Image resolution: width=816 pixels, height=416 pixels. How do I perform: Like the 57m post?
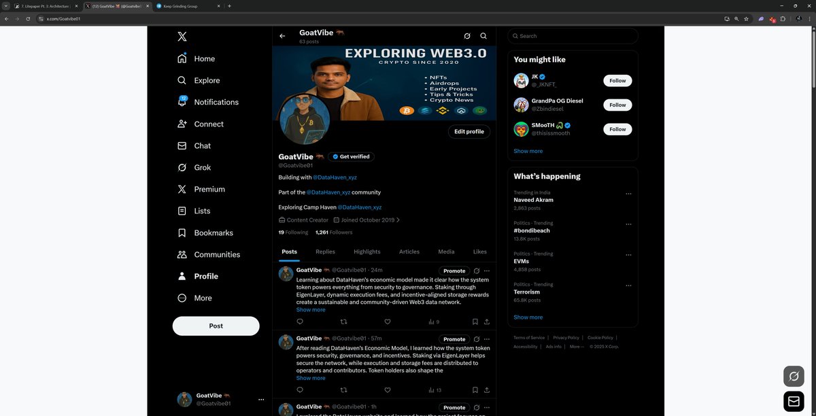pos(388,390)
